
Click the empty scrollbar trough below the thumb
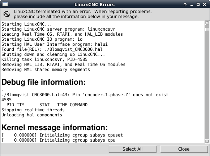pos(207,85)
